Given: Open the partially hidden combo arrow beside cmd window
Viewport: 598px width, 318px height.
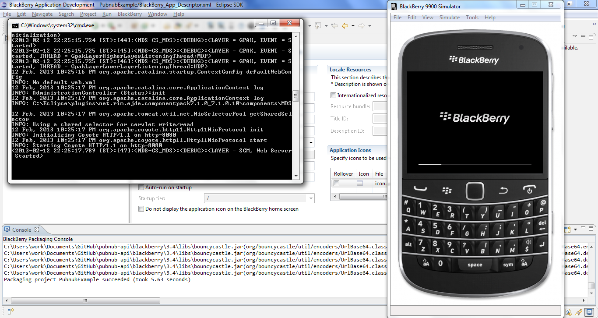Looking at the screenshot, I should click(311, 142).
